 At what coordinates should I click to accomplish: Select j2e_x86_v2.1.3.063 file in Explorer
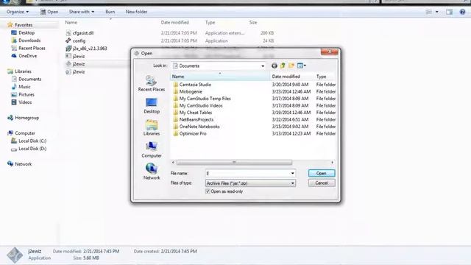[86, 49]
